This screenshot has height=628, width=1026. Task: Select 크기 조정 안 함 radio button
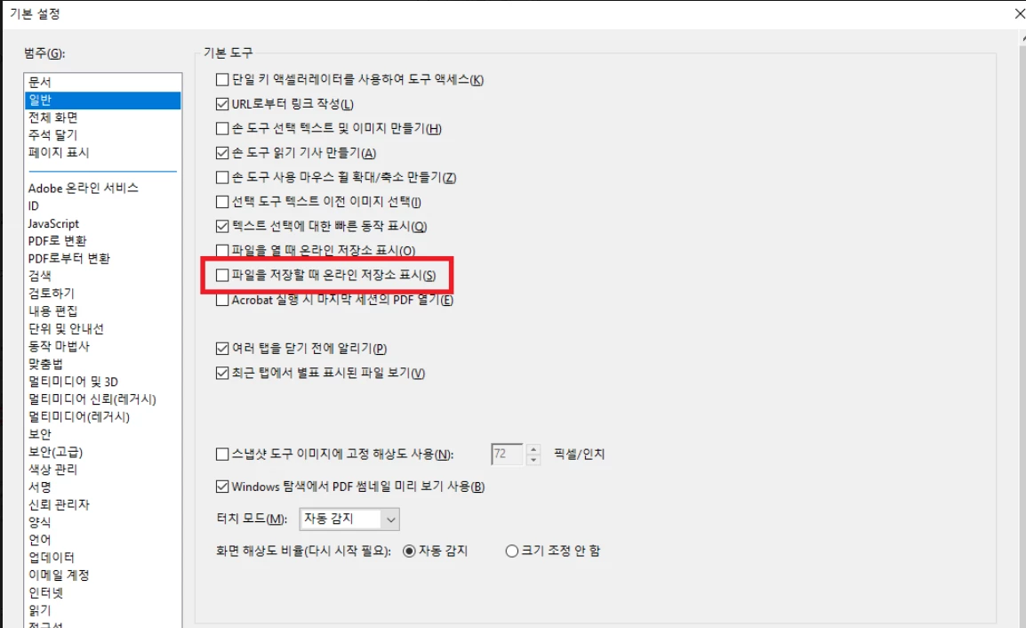[x=512, y=552]
